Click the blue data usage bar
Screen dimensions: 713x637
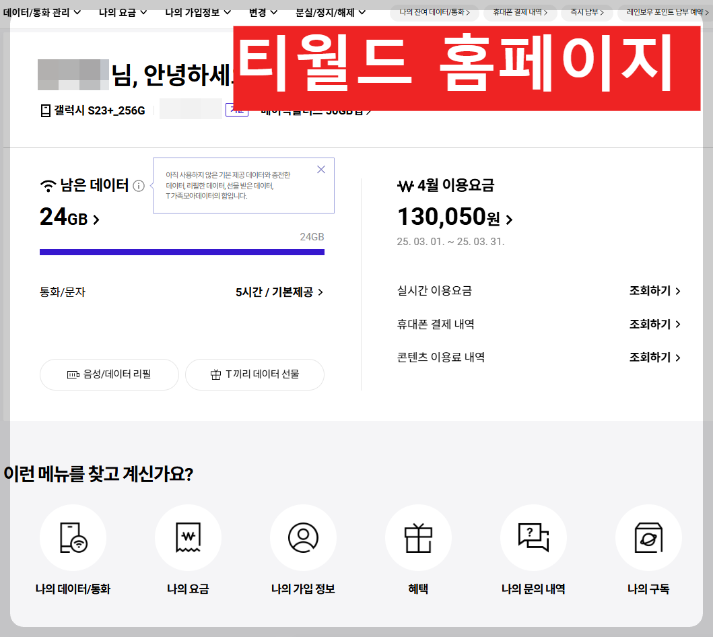pos(182,252)
